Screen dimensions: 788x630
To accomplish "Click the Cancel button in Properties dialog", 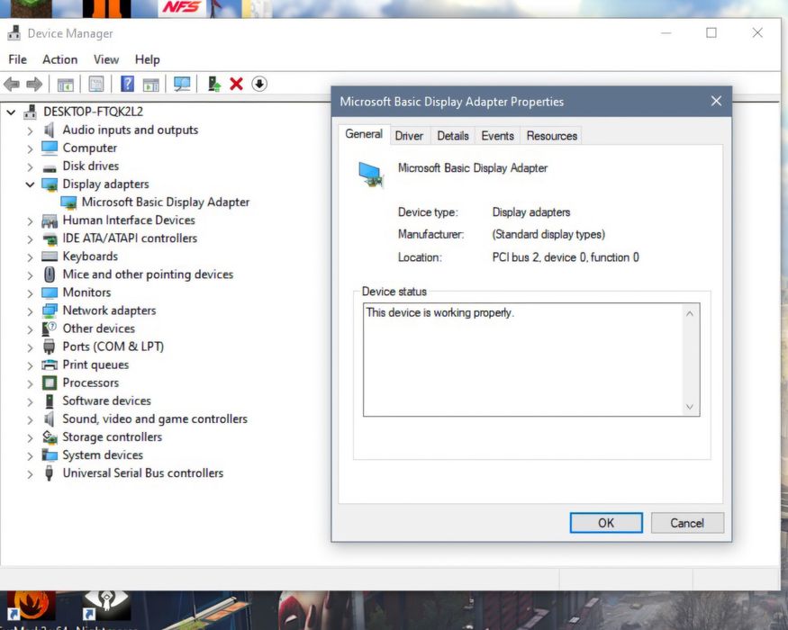I will click(687, 523).
